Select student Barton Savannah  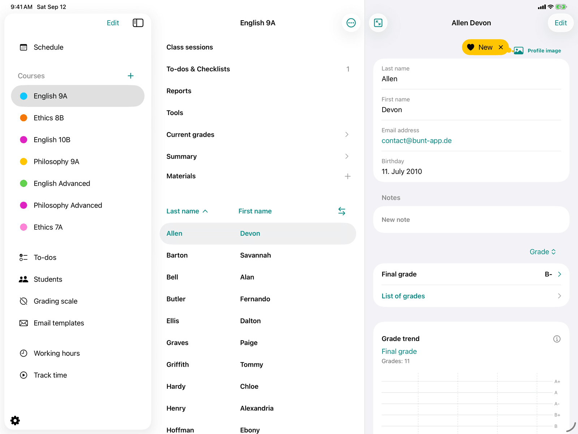click(258, 255)
